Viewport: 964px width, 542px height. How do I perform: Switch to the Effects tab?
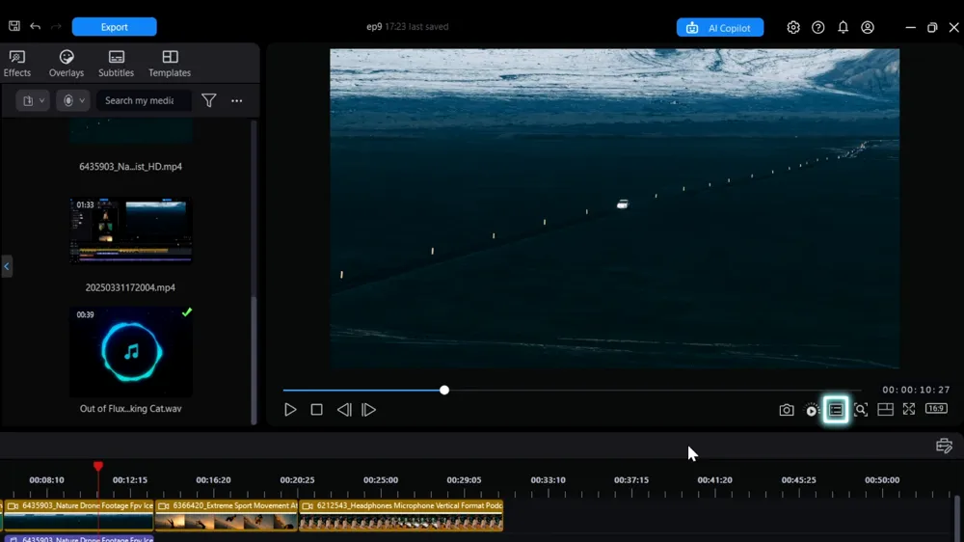17,64
